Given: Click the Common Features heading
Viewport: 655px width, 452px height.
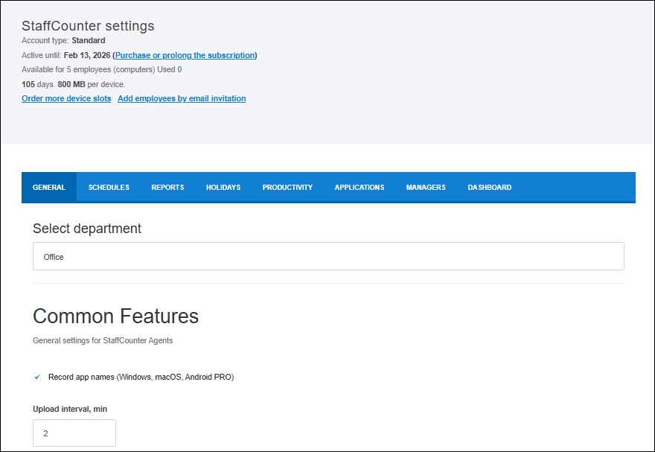Looking at the screenshot, I should (115, 316).
